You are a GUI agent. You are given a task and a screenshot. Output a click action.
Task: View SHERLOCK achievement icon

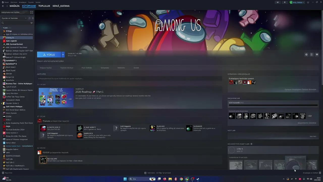pyautogui.click(x=80, y=135)
